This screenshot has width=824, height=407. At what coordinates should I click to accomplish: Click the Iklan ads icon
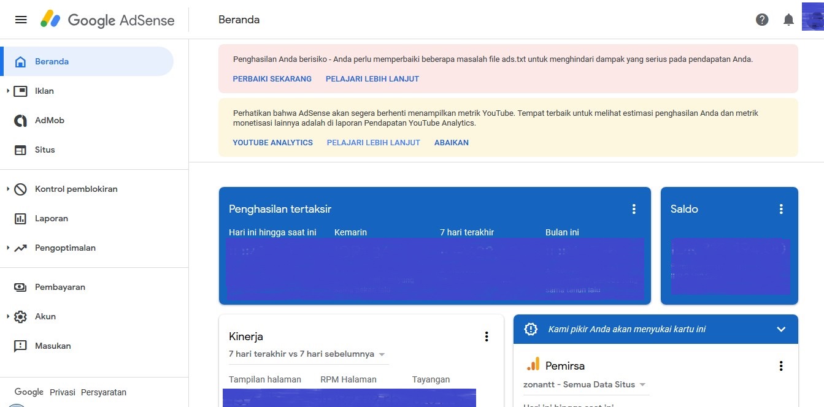point(20,91)
